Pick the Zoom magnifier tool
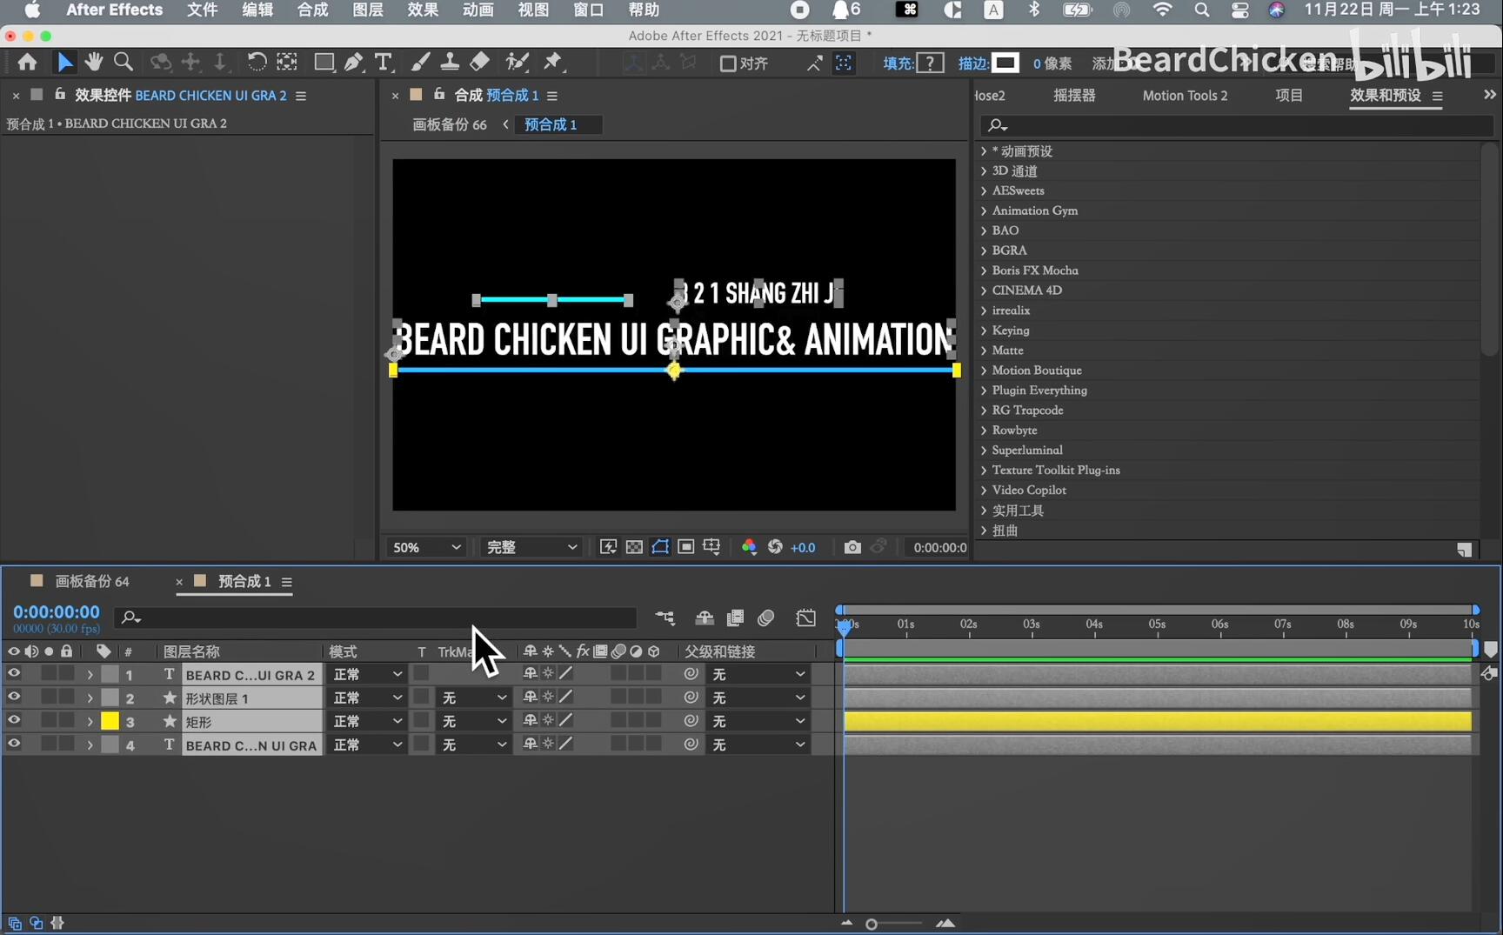This screenshot has width=1503, height=935. click(124, 62)
